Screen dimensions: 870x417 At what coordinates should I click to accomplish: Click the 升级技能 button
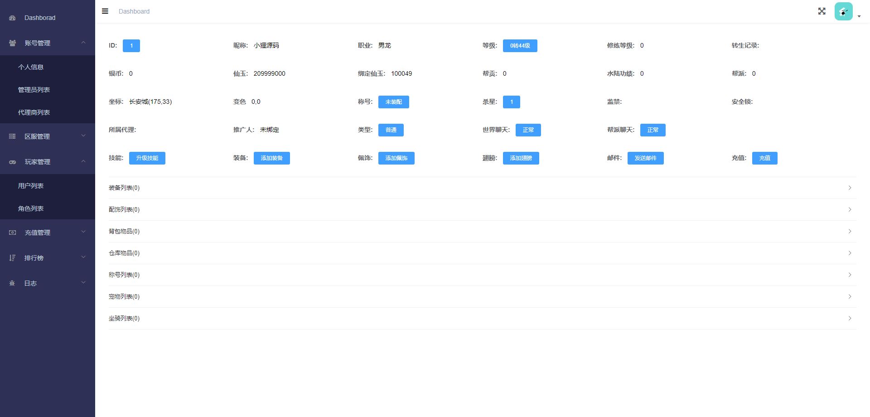(x=147, y=158)
